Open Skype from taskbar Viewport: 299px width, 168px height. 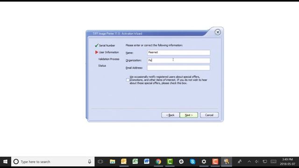pos(192,162)
